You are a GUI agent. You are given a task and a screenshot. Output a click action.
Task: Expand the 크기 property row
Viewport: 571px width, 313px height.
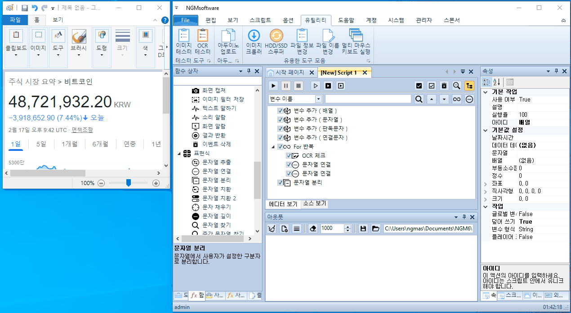(485, 199)
